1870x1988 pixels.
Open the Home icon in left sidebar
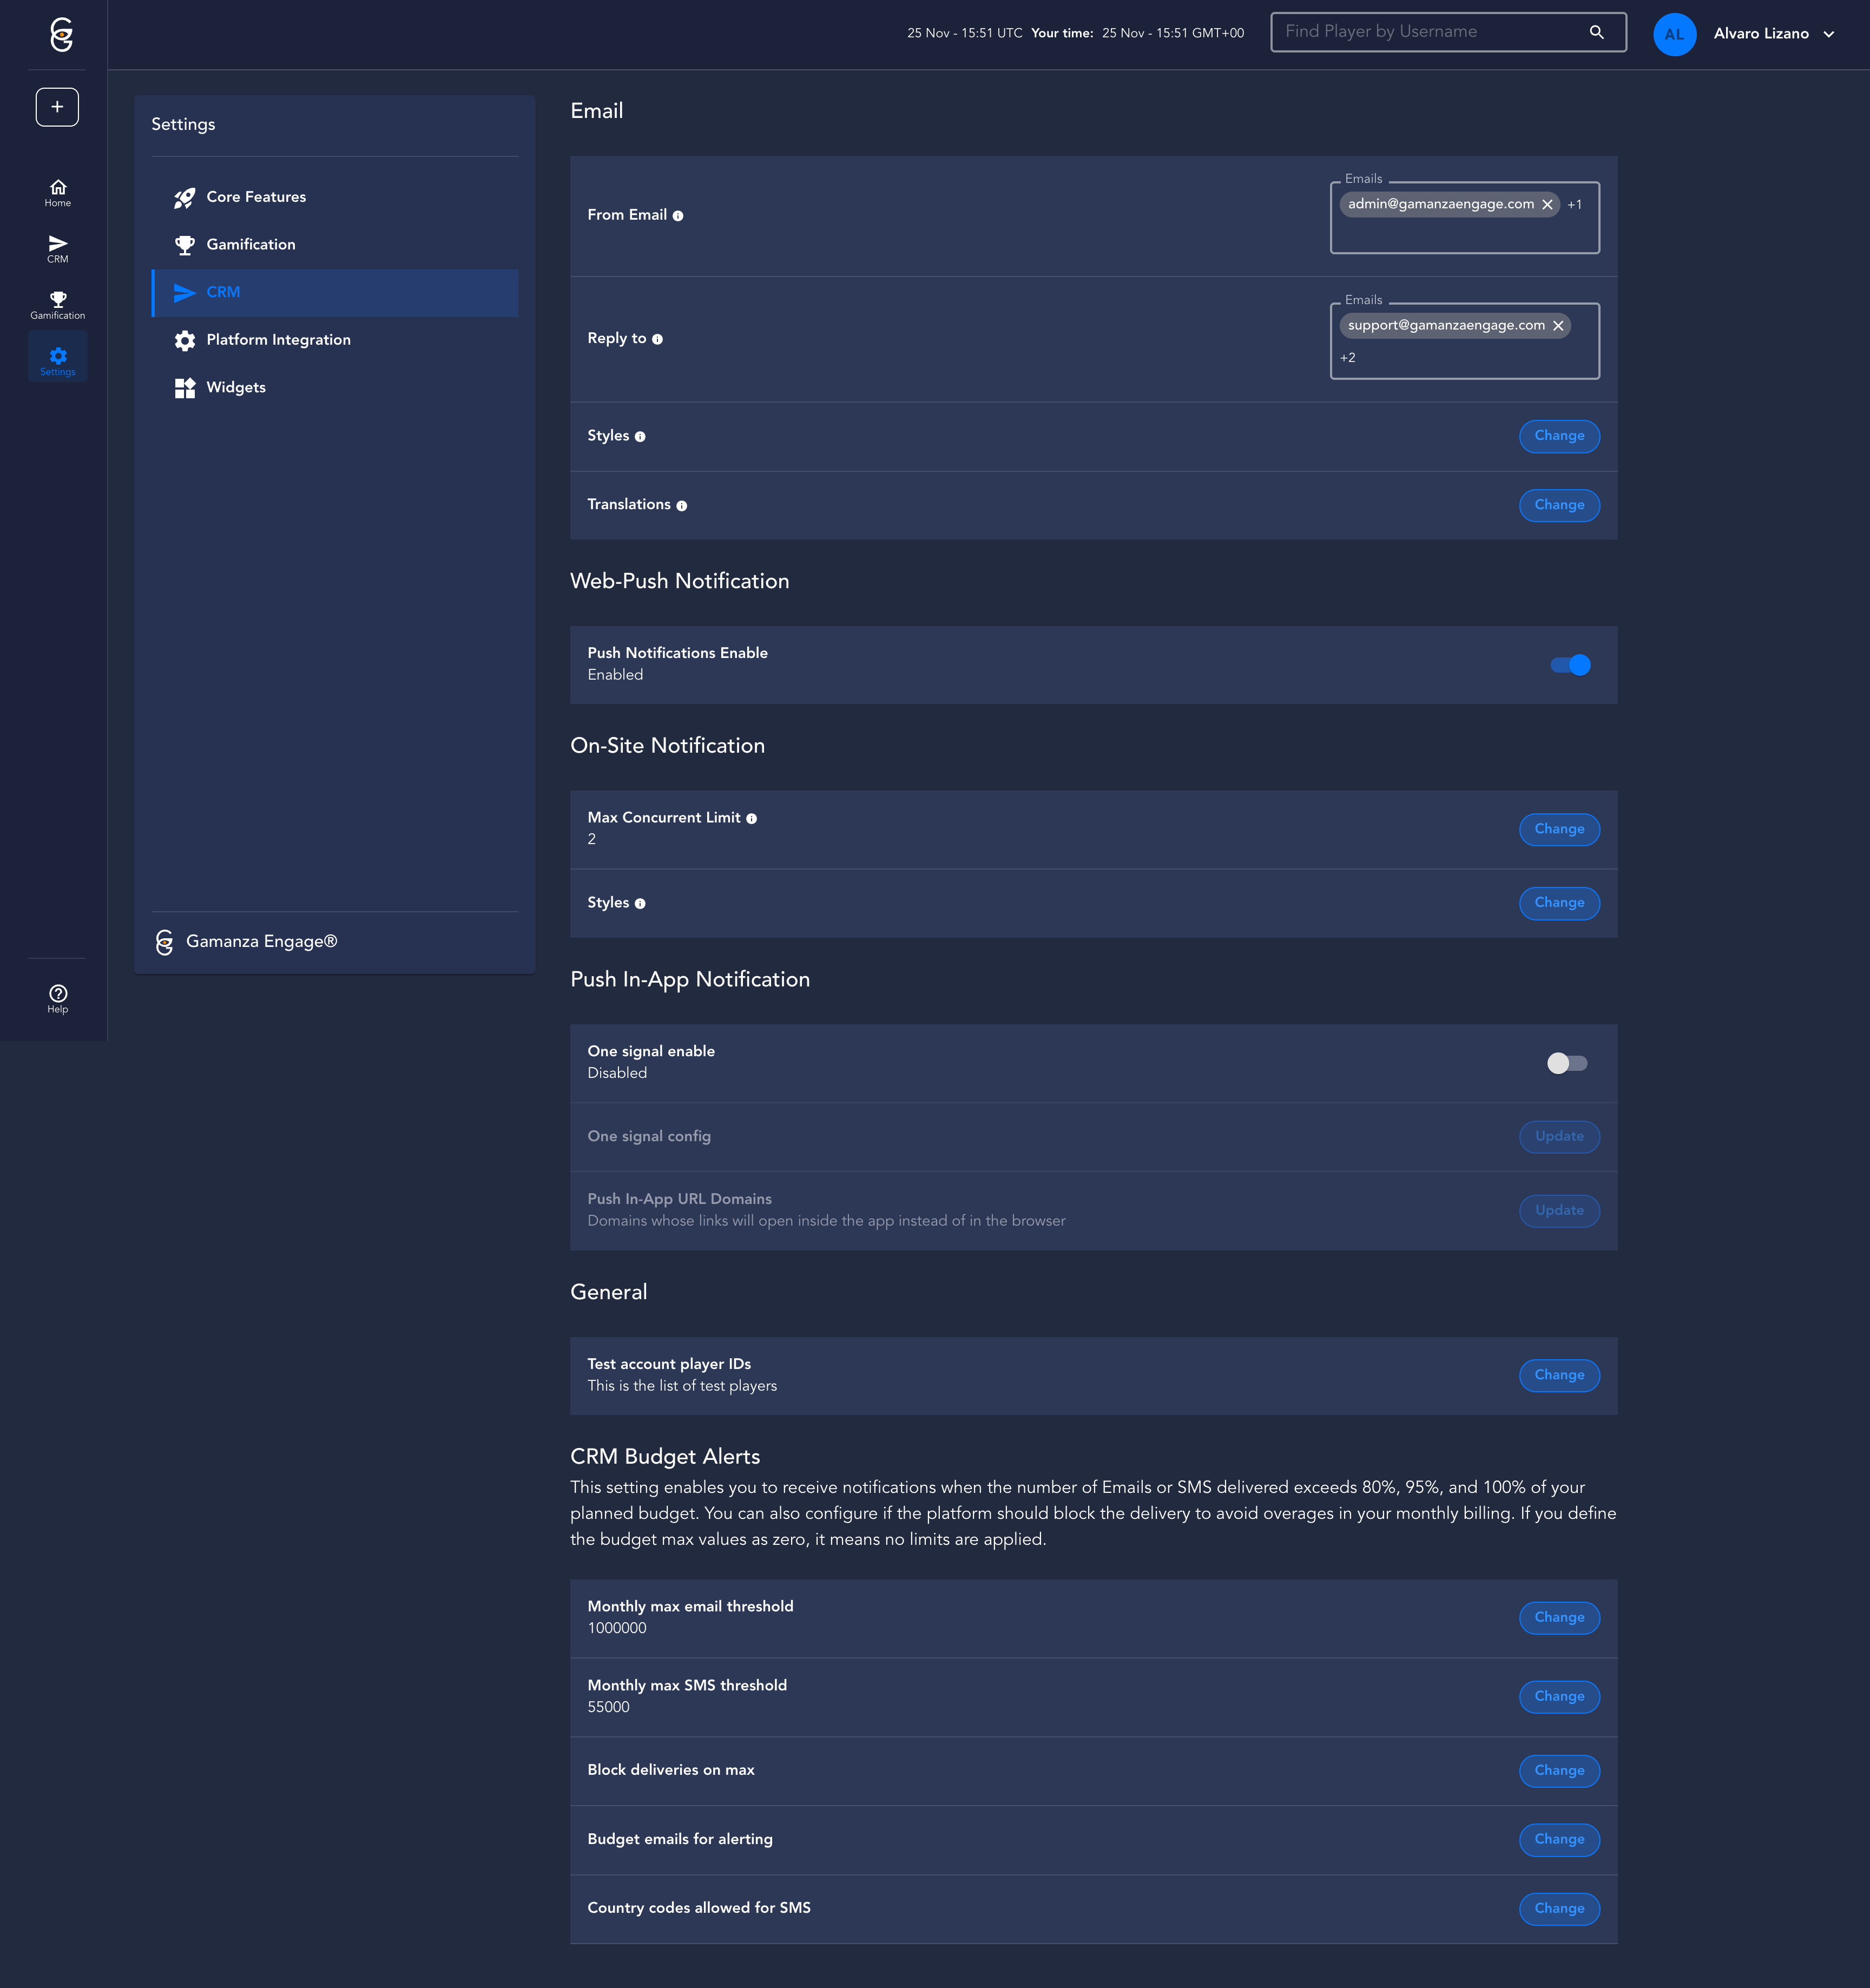point(58,192)
